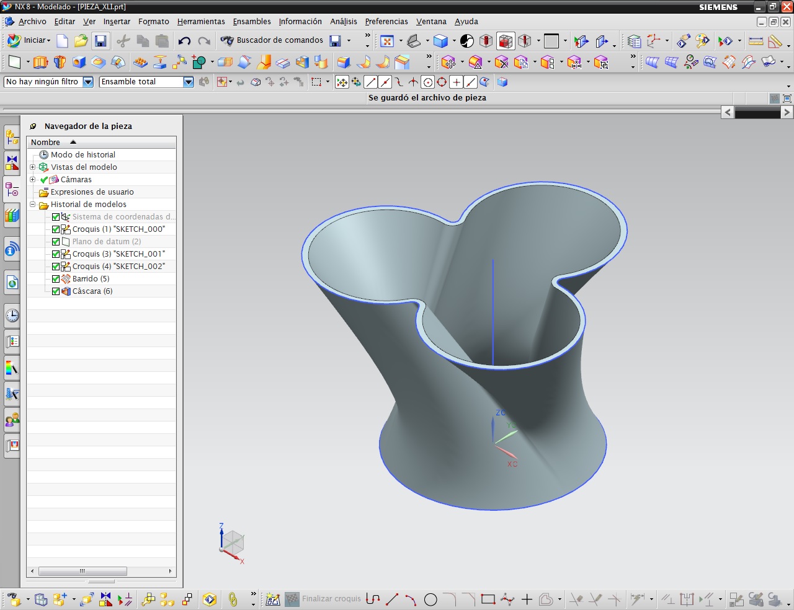Click the Save file icon in toolbar
The image size is (794, 610).
click(x=100, y=41)
